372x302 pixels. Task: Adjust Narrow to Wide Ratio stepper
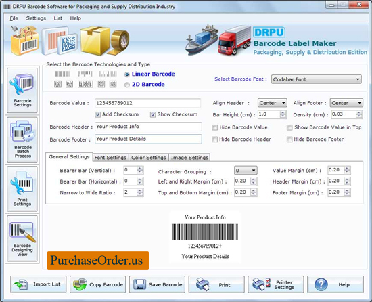point(140,192)
